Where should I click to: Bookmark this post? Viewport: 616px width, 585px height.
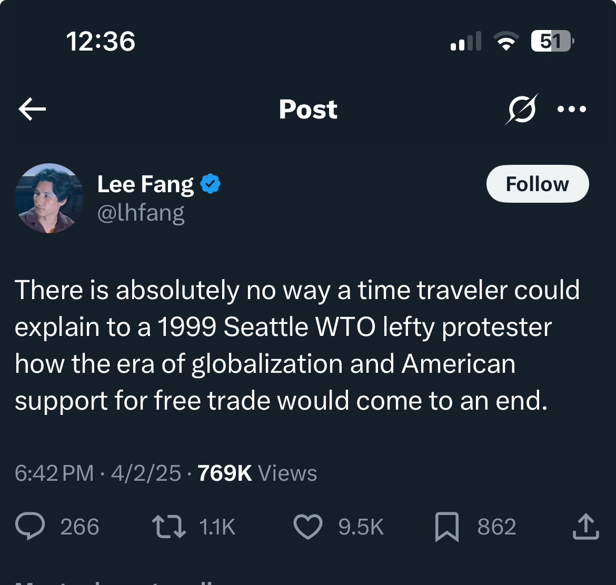click(446, 527)
